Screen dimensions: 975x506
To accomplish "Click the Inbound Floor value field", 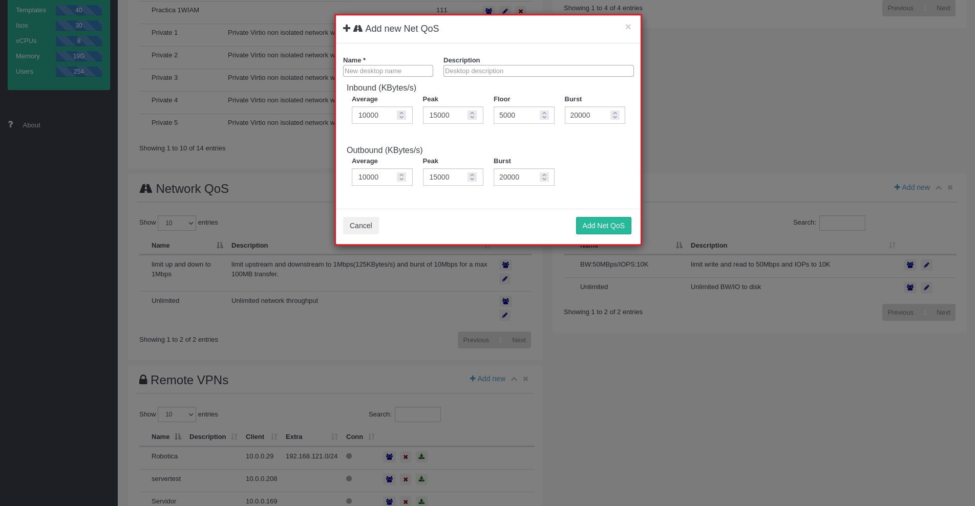I will click(x=517, y=116).
